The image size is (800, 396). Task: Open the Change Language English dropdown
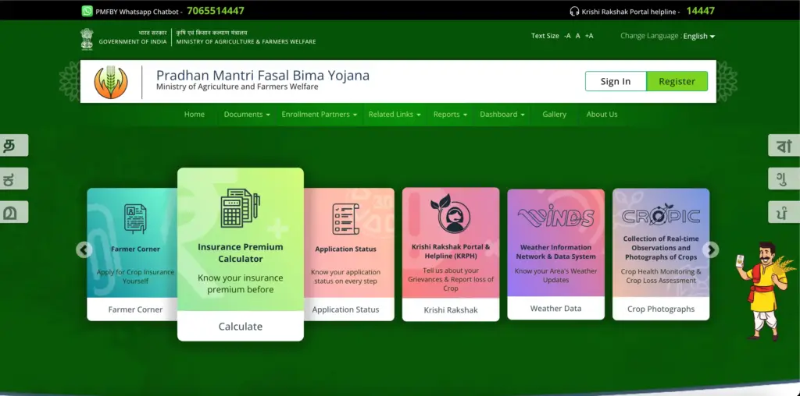(x=699, y=36)
